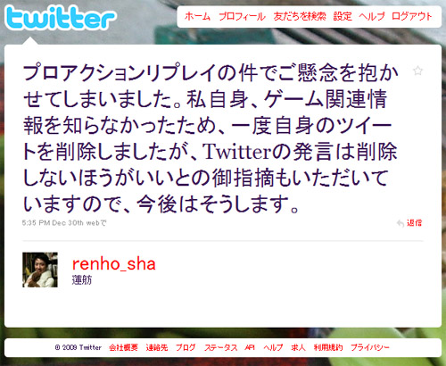Image resolution: width=446 pixels, height=366 pixels.
Task: Select ログアウト to sign out
Action: 412,16
